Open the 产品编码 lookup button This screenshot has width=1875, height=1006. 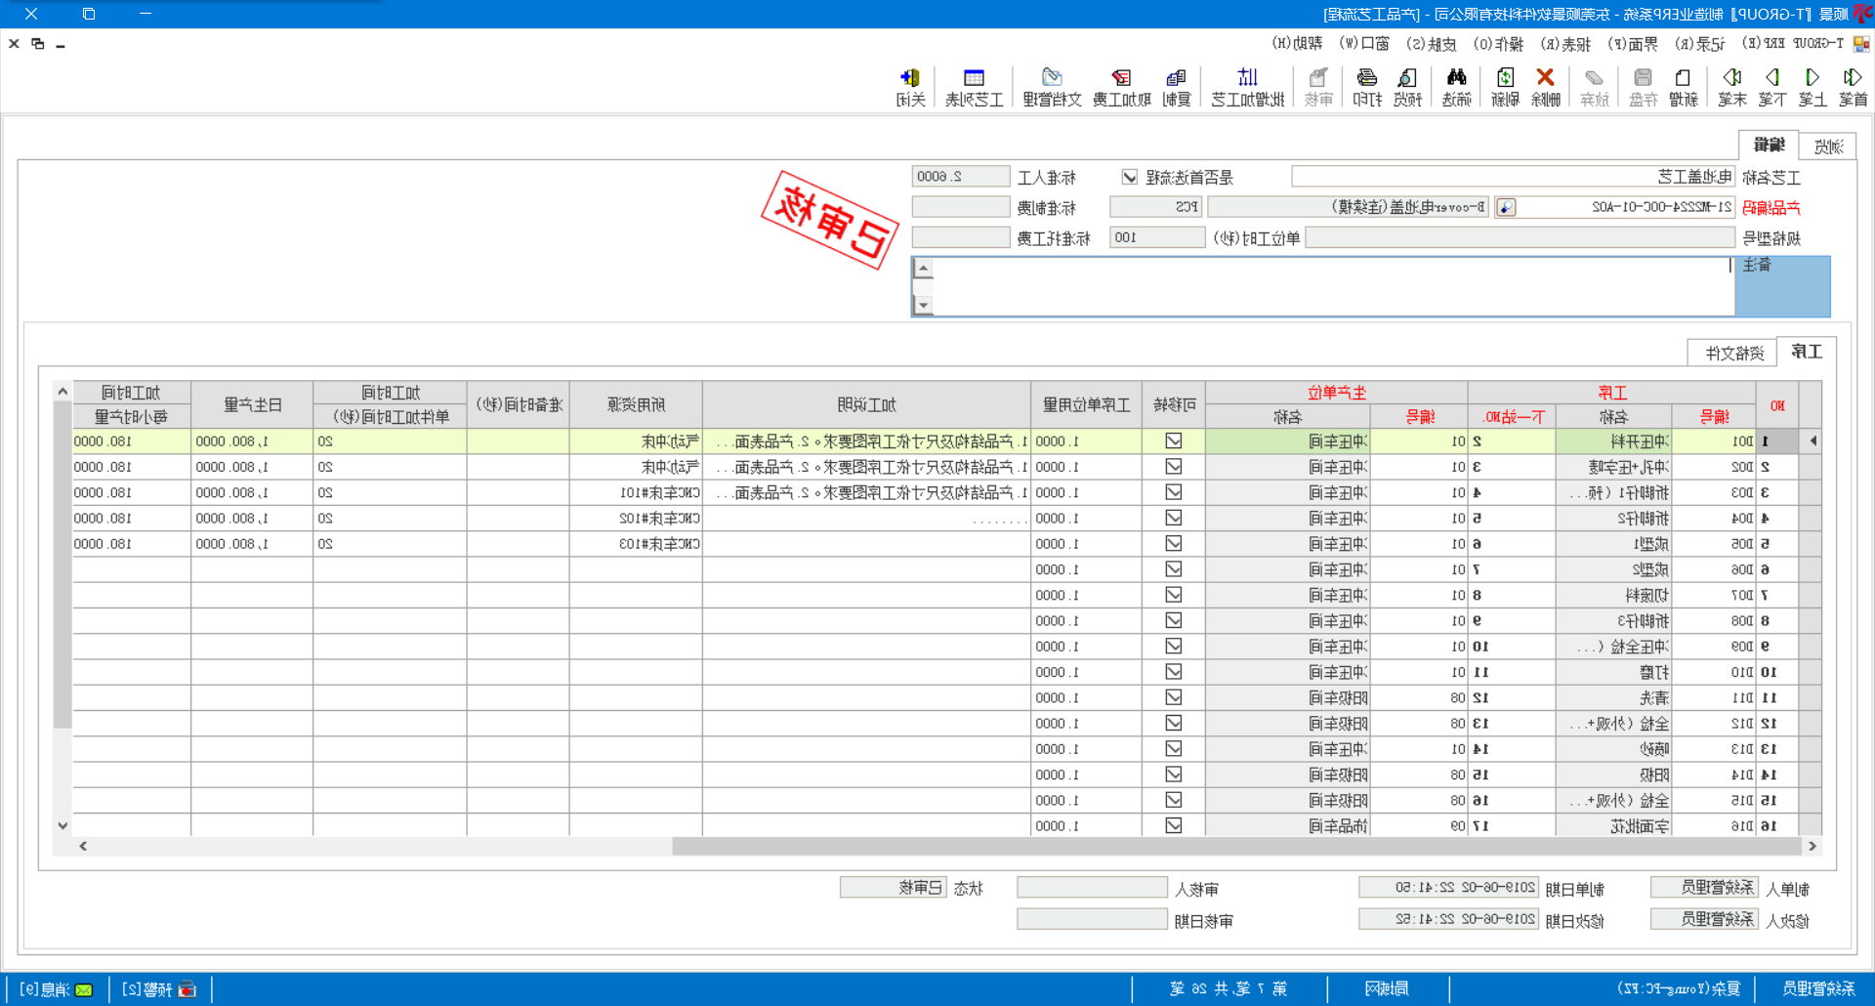click(x=1506, y=207)
